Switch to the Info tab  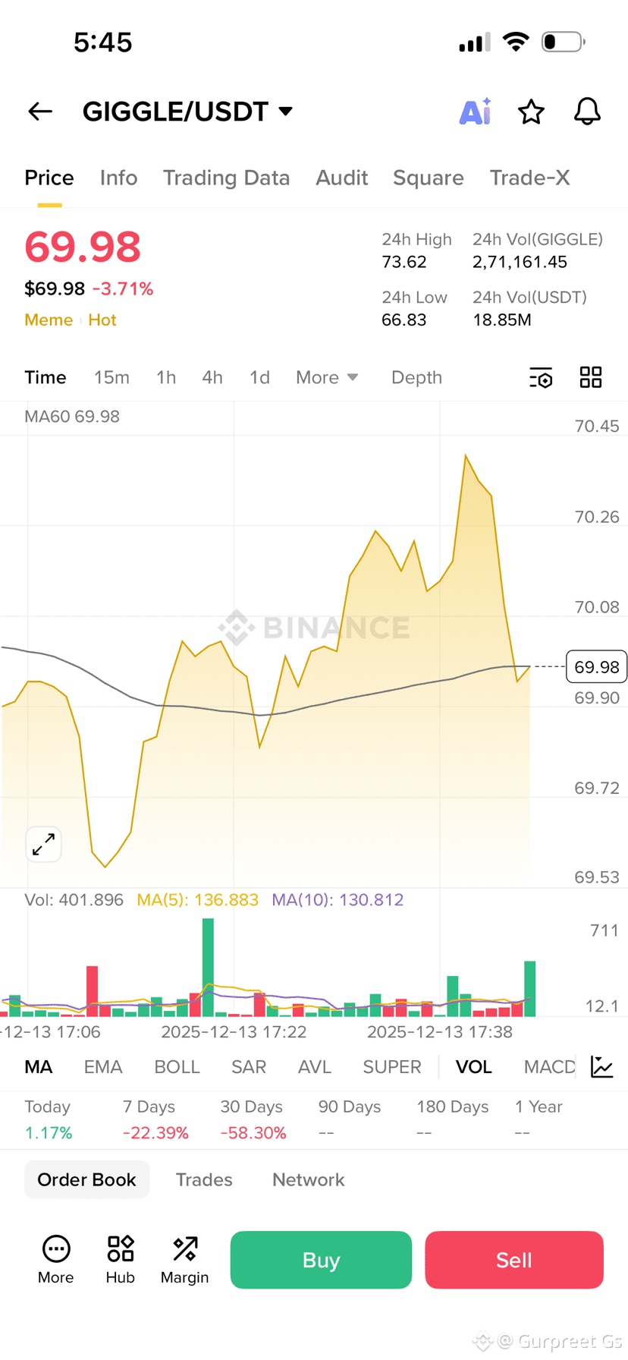pyautogui.click(x=119, y=178)
